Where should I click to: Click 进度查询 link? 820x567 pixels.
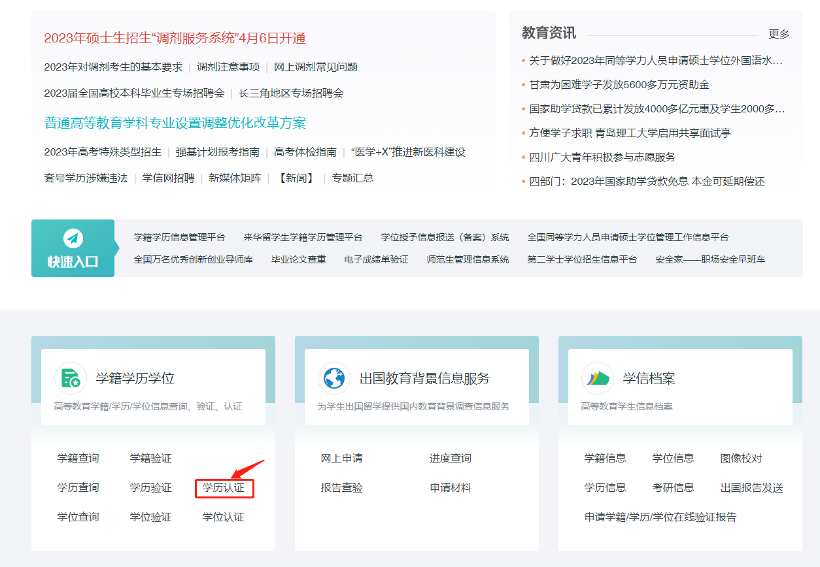(x=450, y=459)
